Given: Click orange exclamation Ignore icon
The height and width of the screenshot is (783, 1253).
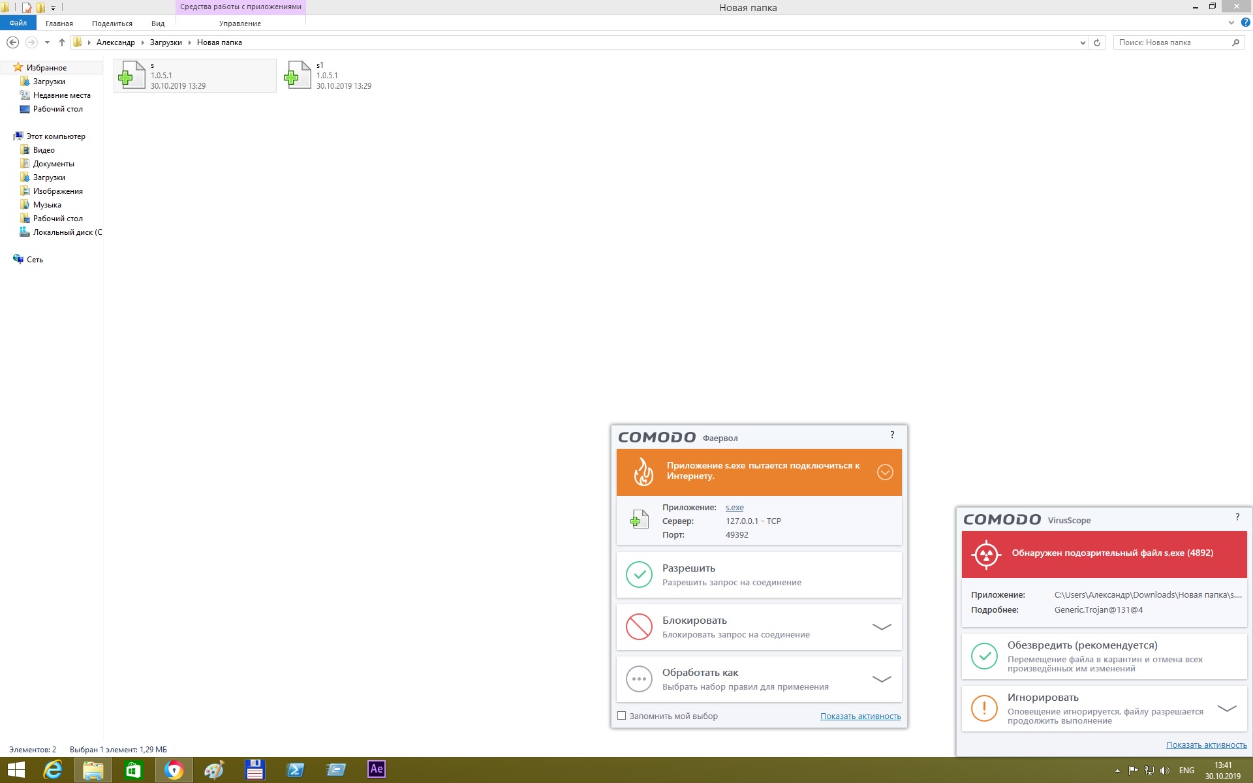Looking at the screenshot, I should click(984, 709).
